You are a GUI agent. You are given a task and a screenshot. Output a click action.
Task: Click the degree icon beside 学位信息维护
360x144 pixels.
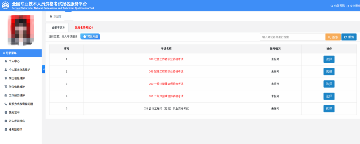[6, 87]
